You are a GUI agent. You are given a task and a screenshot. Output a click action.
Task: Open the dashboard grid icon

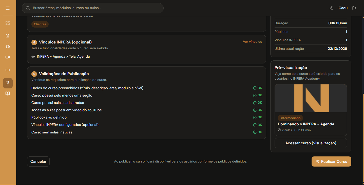point(8,23)
